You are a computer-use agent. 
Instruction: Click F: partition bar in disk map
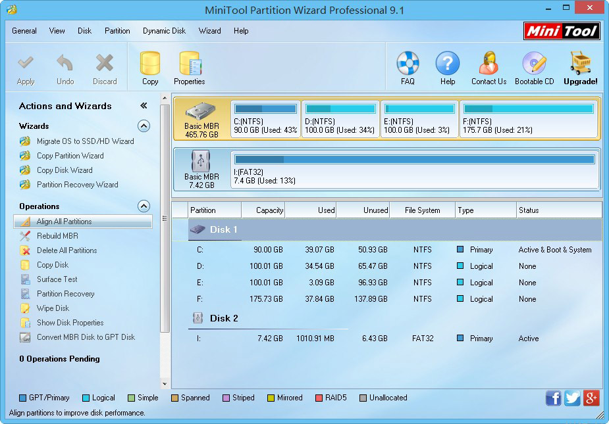[529, 119]
